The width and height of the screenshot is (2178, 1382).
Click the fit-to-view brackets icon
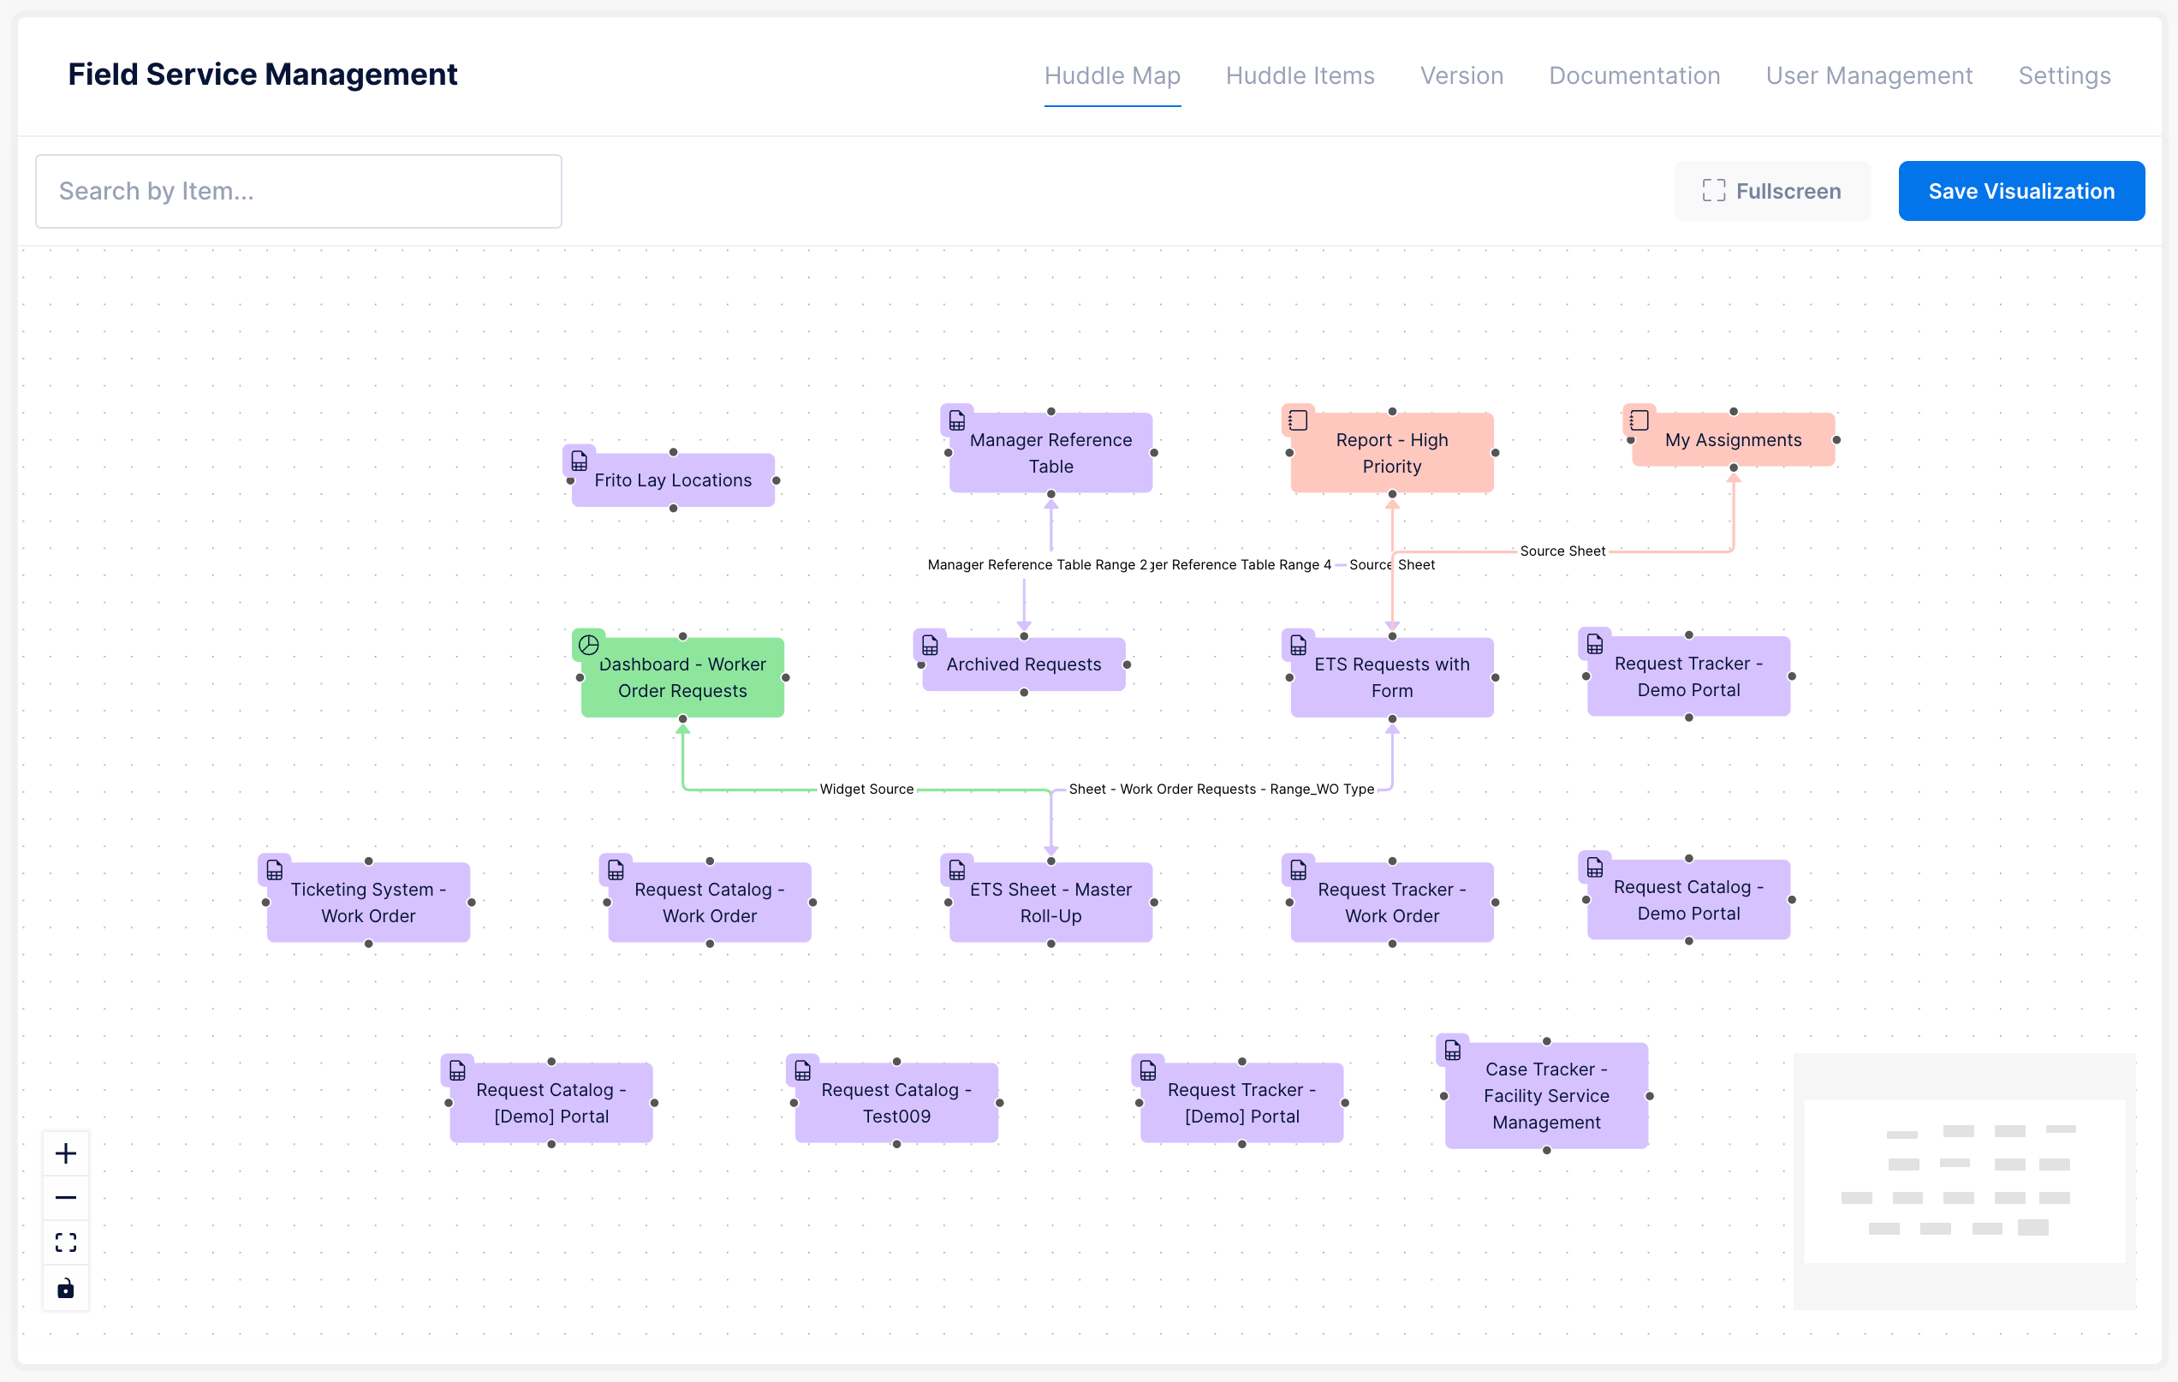[x=65, y=1242]
